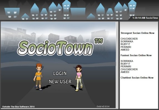Select NEW USER to register

pos(60,81)
